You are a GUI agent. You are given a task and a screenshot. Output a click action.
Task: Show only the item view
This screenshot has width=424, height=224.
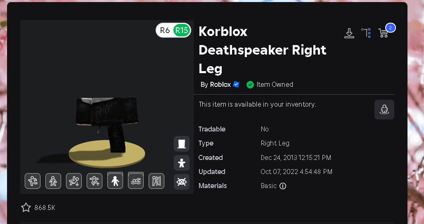(x=182, y=144)
